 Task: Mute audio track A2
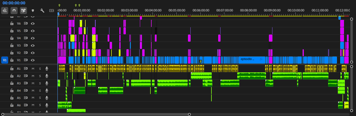point(33,76)
